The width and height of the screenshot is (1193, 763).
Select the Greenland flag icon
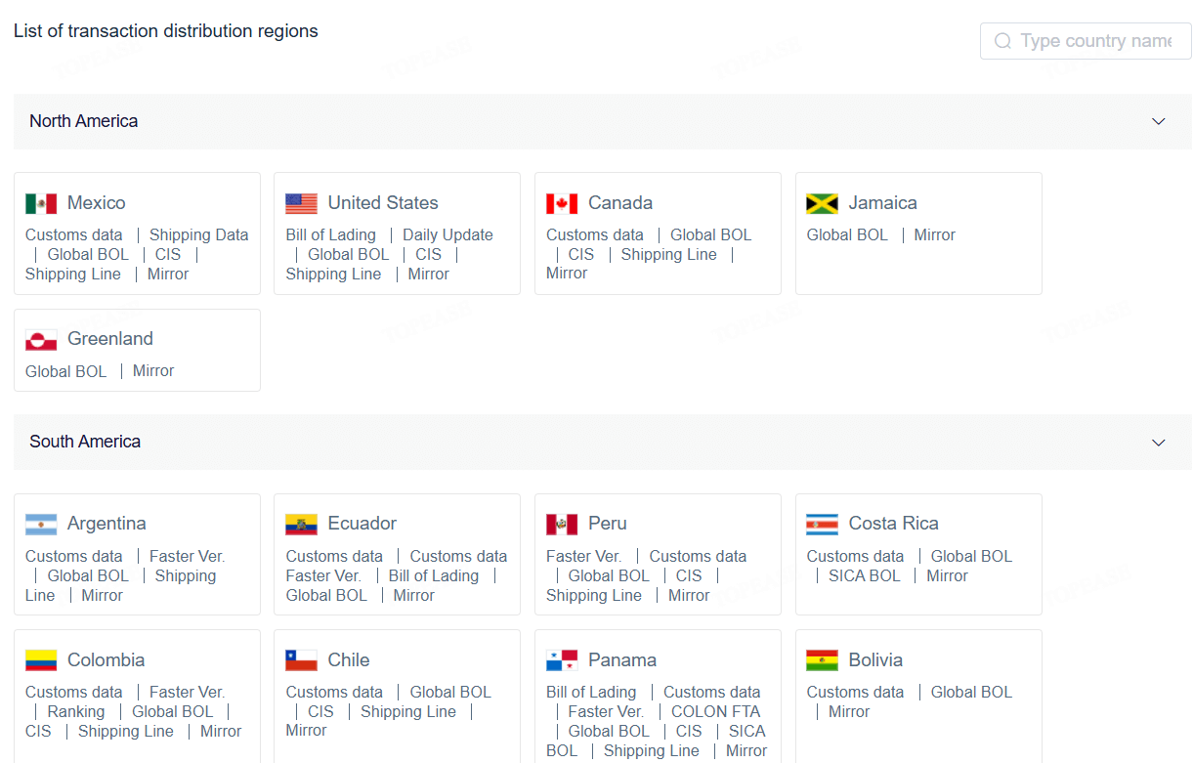(41, 339)
